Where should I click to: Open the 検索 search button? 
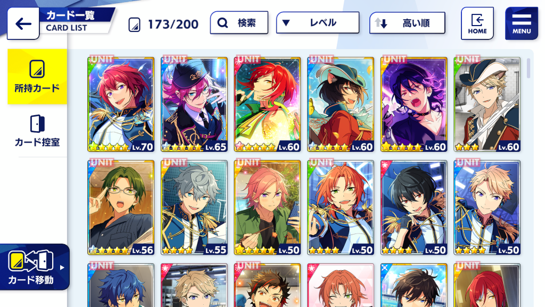[x=239, y=23]
